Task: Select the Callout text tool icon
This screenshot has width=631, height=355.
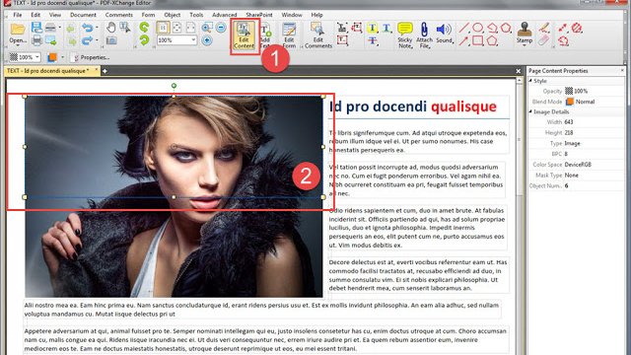Action: (357, 28)
